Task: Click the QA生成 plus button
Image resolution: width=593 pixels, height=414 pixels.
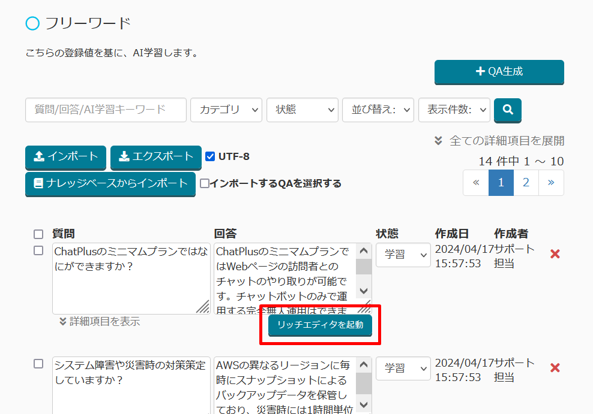Action: click(499, 71)
